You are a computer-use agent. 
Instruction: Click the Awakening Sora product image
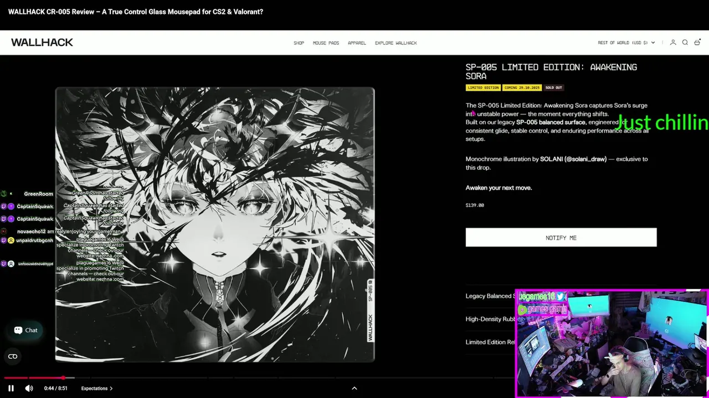[215, 224]
